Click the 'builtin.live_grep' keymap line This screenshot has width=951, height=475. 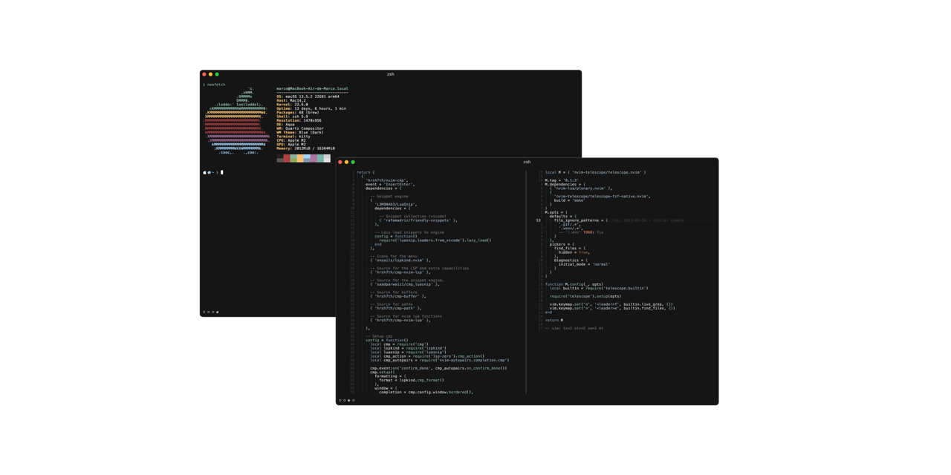[x=611, y=304]
